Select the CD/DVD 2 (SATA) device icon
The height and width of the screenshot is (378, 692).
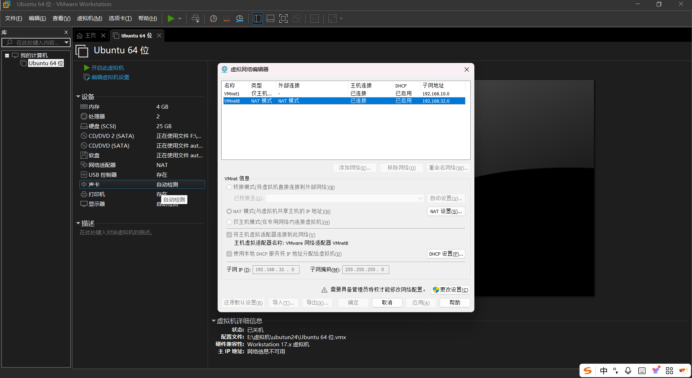click(84, 136)
